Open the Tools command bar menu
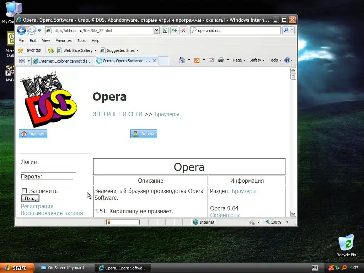 pyautogui.click(x=275, y=60)
